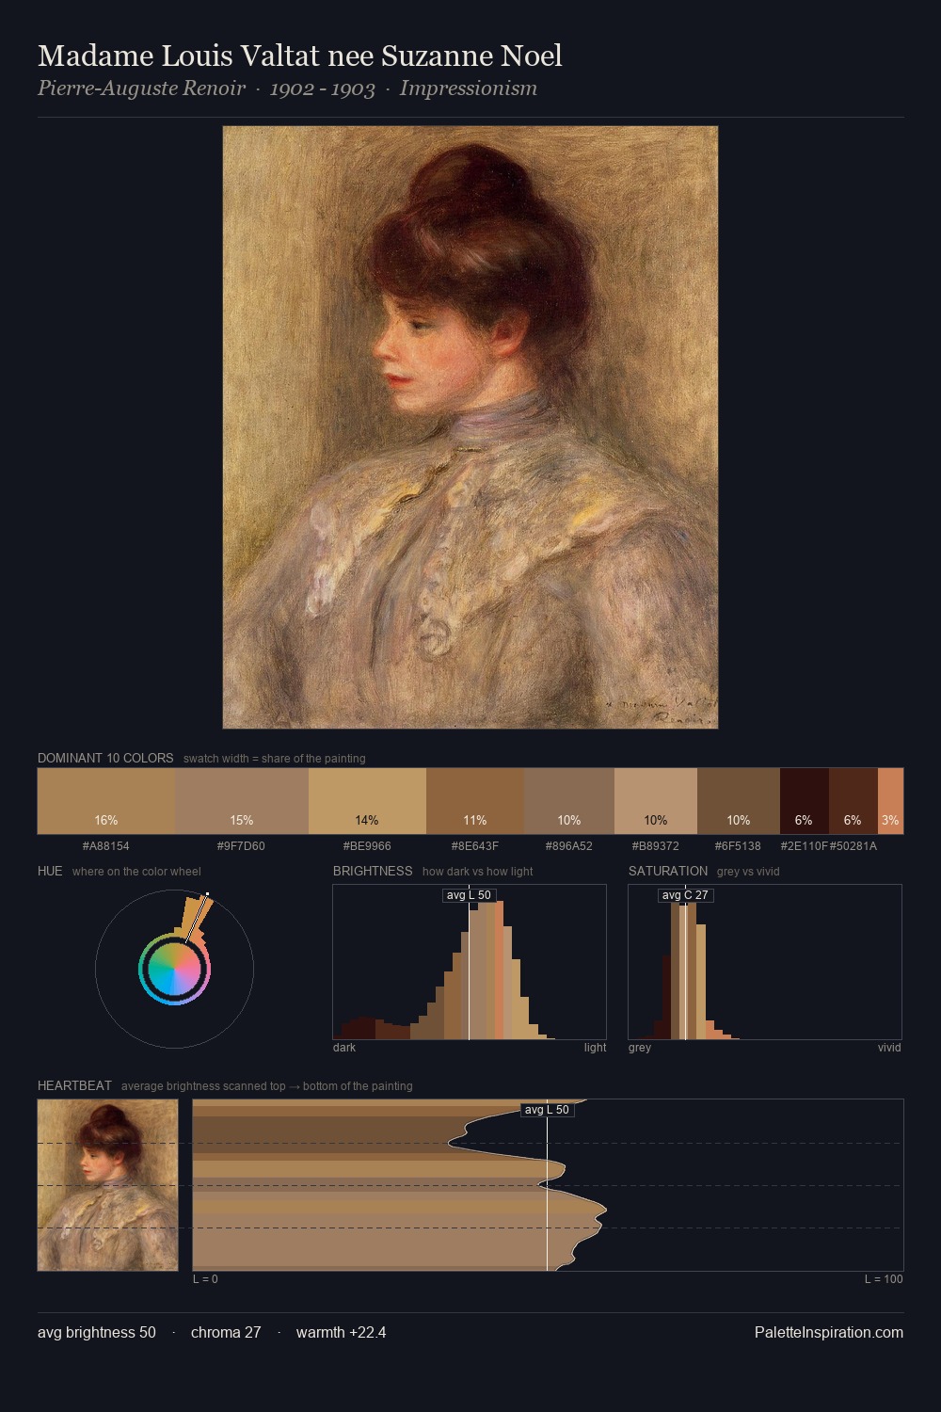Select the darkest swatch above #2E110F

click(805, 801)
